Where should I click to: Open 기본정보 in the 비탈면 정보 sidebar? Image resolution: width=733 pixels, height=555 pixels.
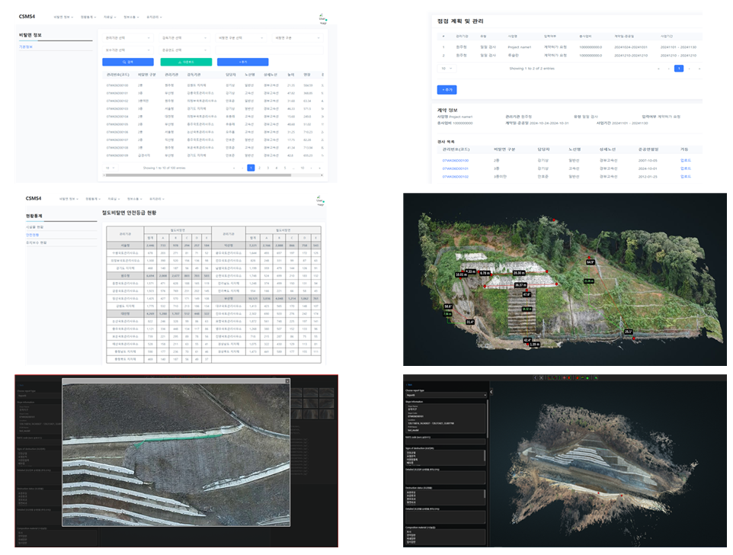point(26,47)
